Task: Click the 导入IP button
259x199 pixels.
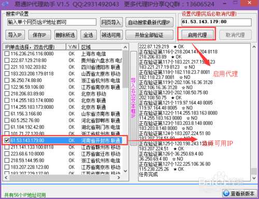Action: (x=15, y=35)
